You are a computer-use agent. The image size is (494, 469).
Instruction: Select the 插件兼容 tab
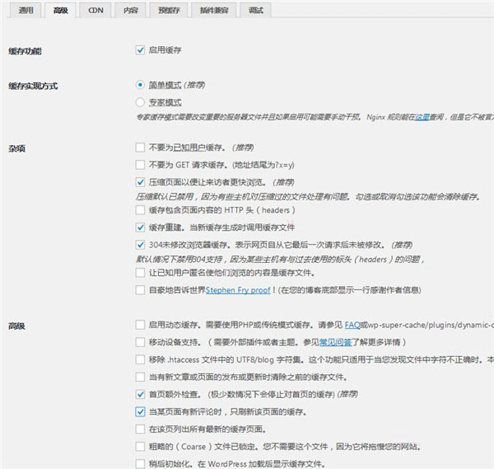[x=214, y=11]
